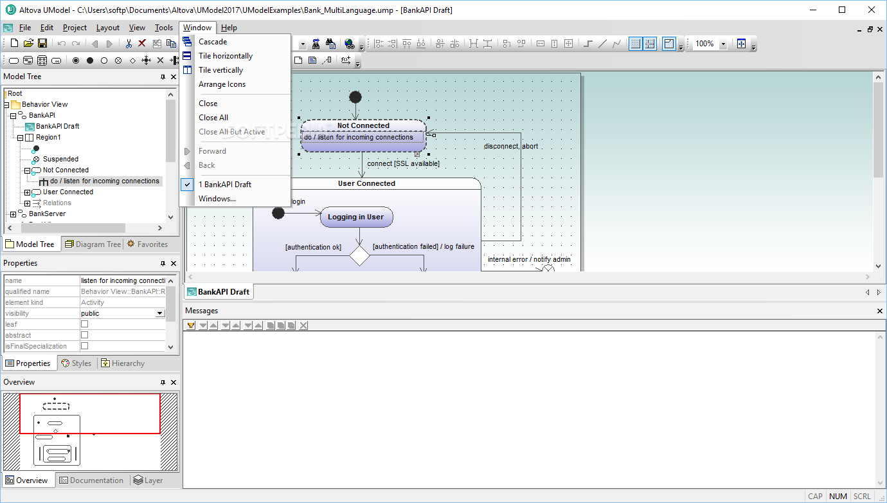
Task: Switch to the Favorites tab
Action: (x=147, y=244)
